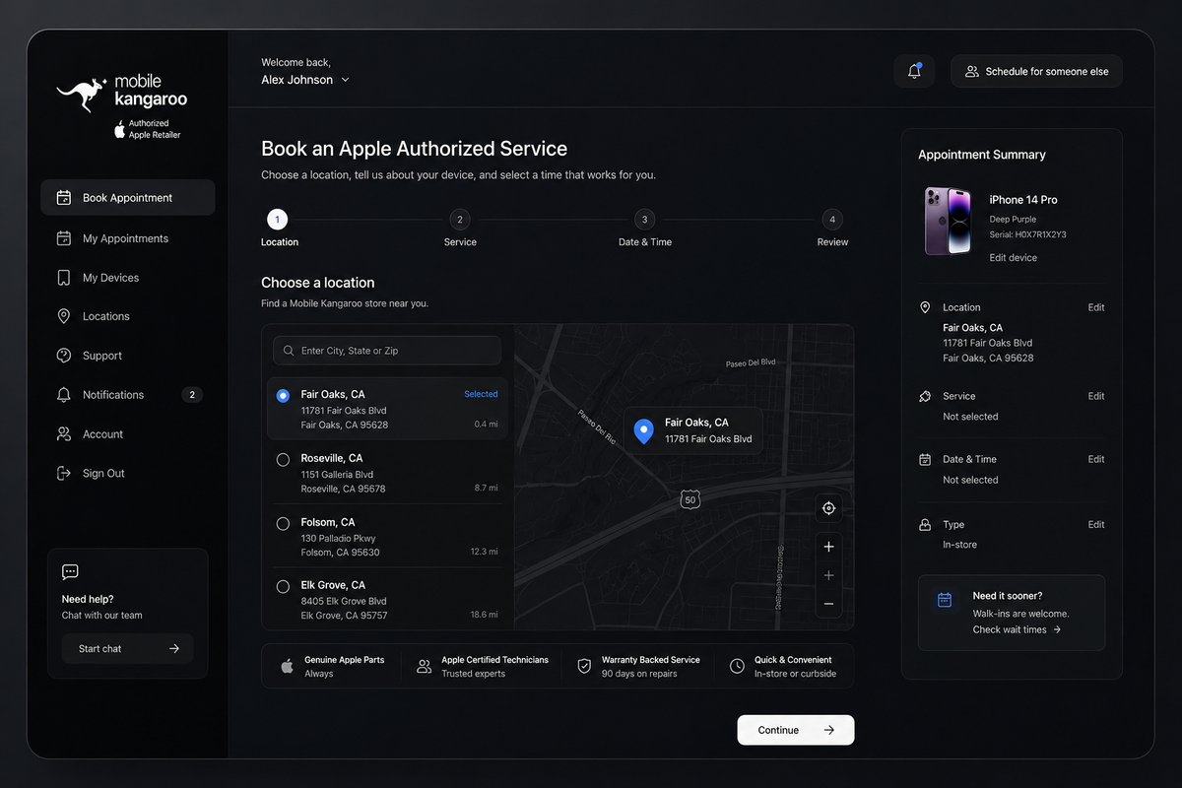Select the Roseville, CA radio button
Viewport: 1182px width, 788px height.
coord(283,459)
